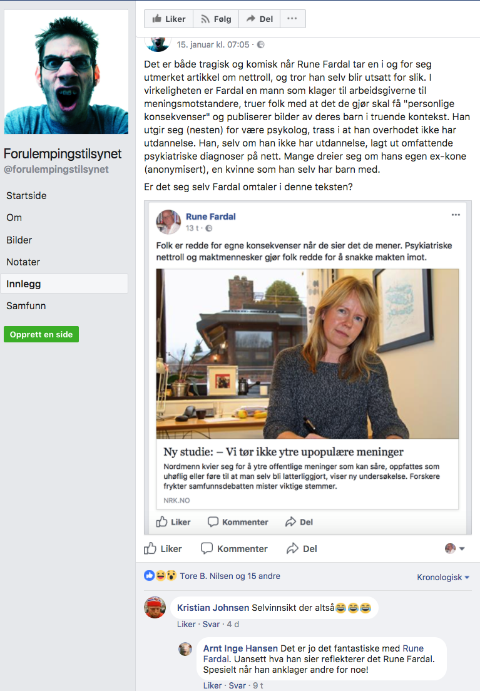This screenshot has height=691, width=480.
Task: Open Kristian Johnsen's profile link
Action: click(x=213, y=608)
